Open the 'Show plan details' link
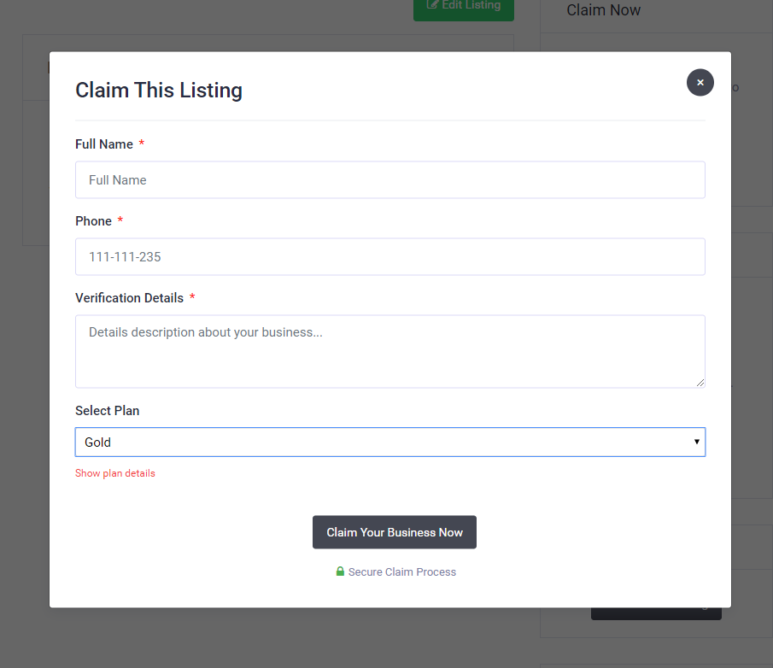Image resolution: width=773 pixels, height=668 pixels. click(x=114, y=472)
